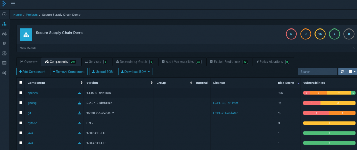The height and width of the screenshot is (150, 357).
Task: Open the hamburger menu at top
Action: click(13, 3)
